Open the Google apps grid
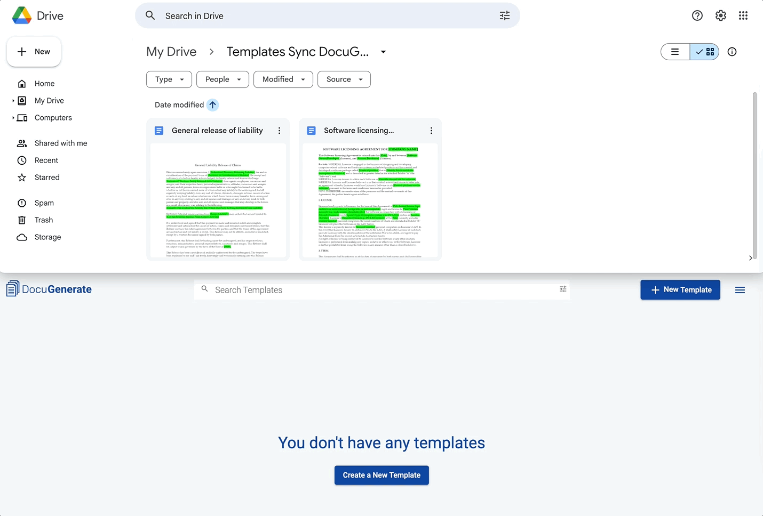Viewport: 763px width, 516px height. pos(743,15)
